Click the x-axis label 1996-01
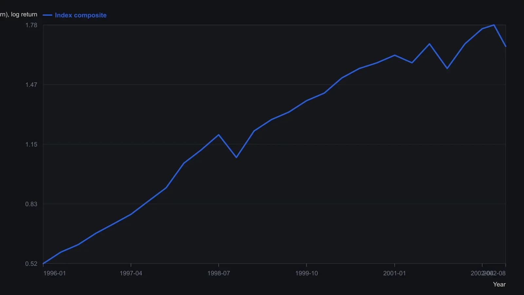 click(x=54, y=273)
